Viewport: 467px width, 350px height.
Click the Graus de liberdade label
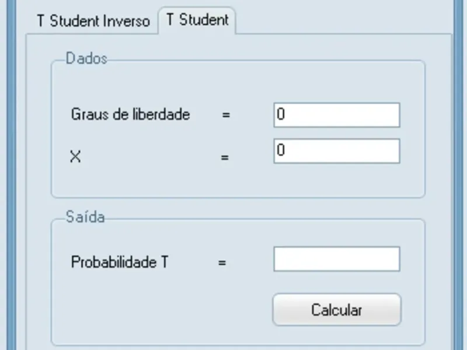[x=130, y=114]
